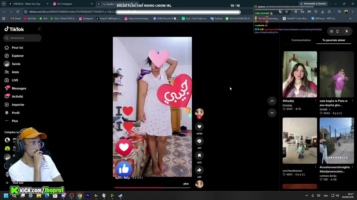The image size is (357, 200).
Task: Open the profile avatar in top bar
Action: click(347, 31)
